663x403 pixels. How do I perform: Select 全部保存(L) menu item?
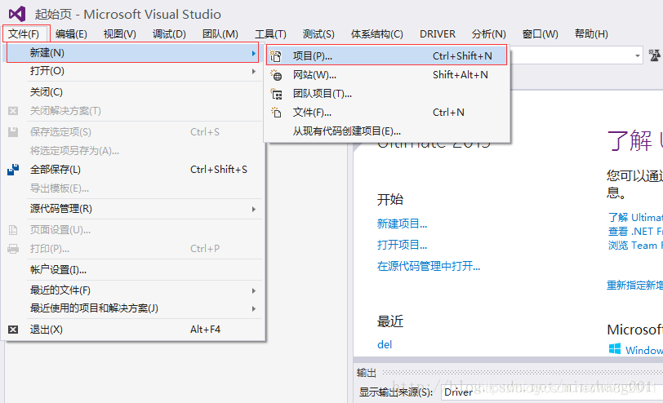(x=134, y=170)
